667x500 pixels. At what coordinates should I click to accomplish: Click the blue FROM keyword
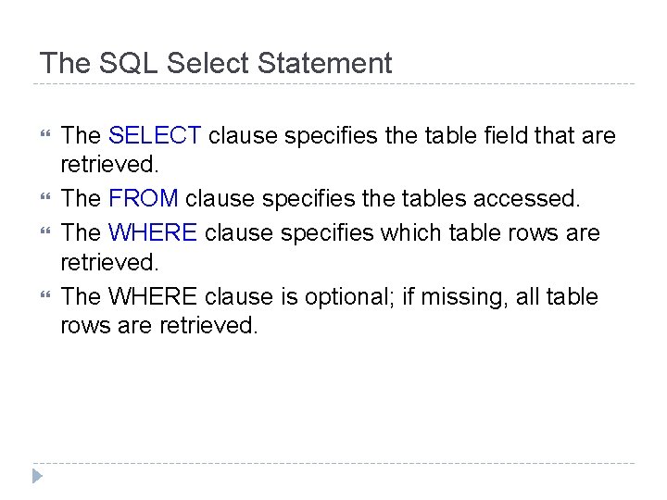[x=144, y=200]
